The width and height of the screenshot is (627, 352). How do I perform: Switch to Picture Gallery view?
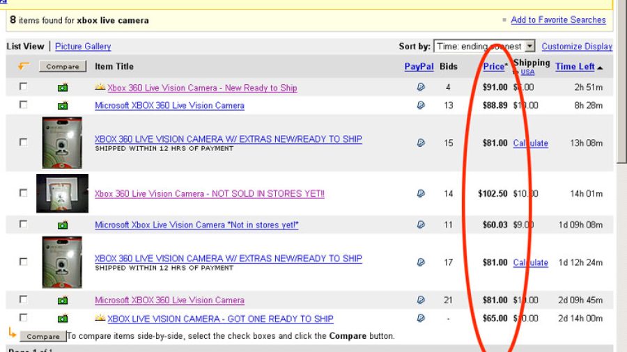pos(83,47)
